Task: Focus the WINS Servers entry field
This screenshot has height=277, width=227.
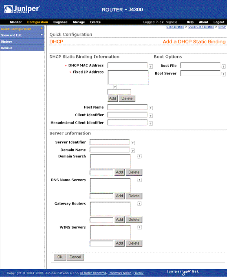Action: coord(101,243)
